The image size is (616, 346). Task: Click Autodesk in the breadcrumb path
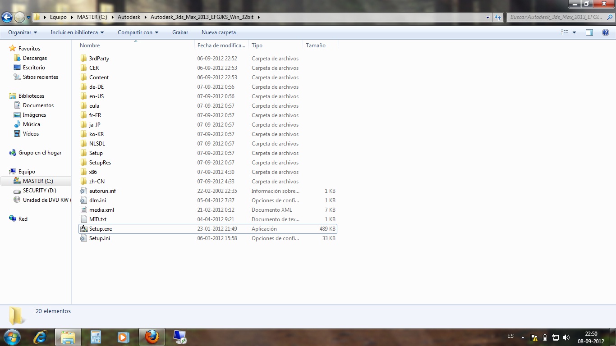point(129,17)
